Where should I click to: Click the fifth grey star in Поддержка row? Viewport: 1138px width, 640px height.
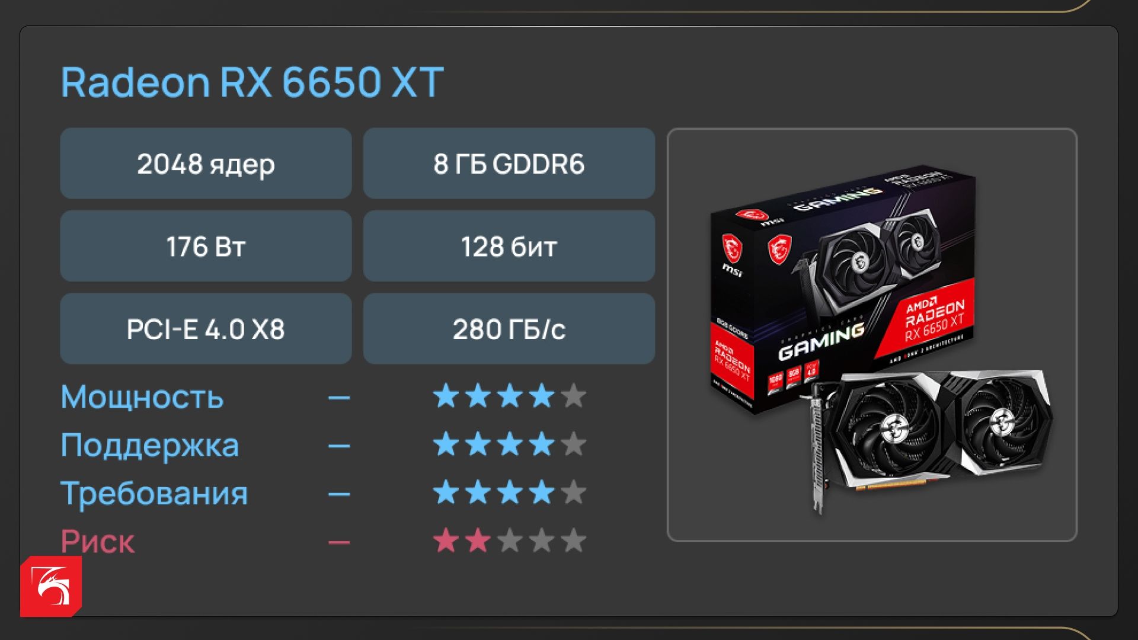(x=574, y=444)
